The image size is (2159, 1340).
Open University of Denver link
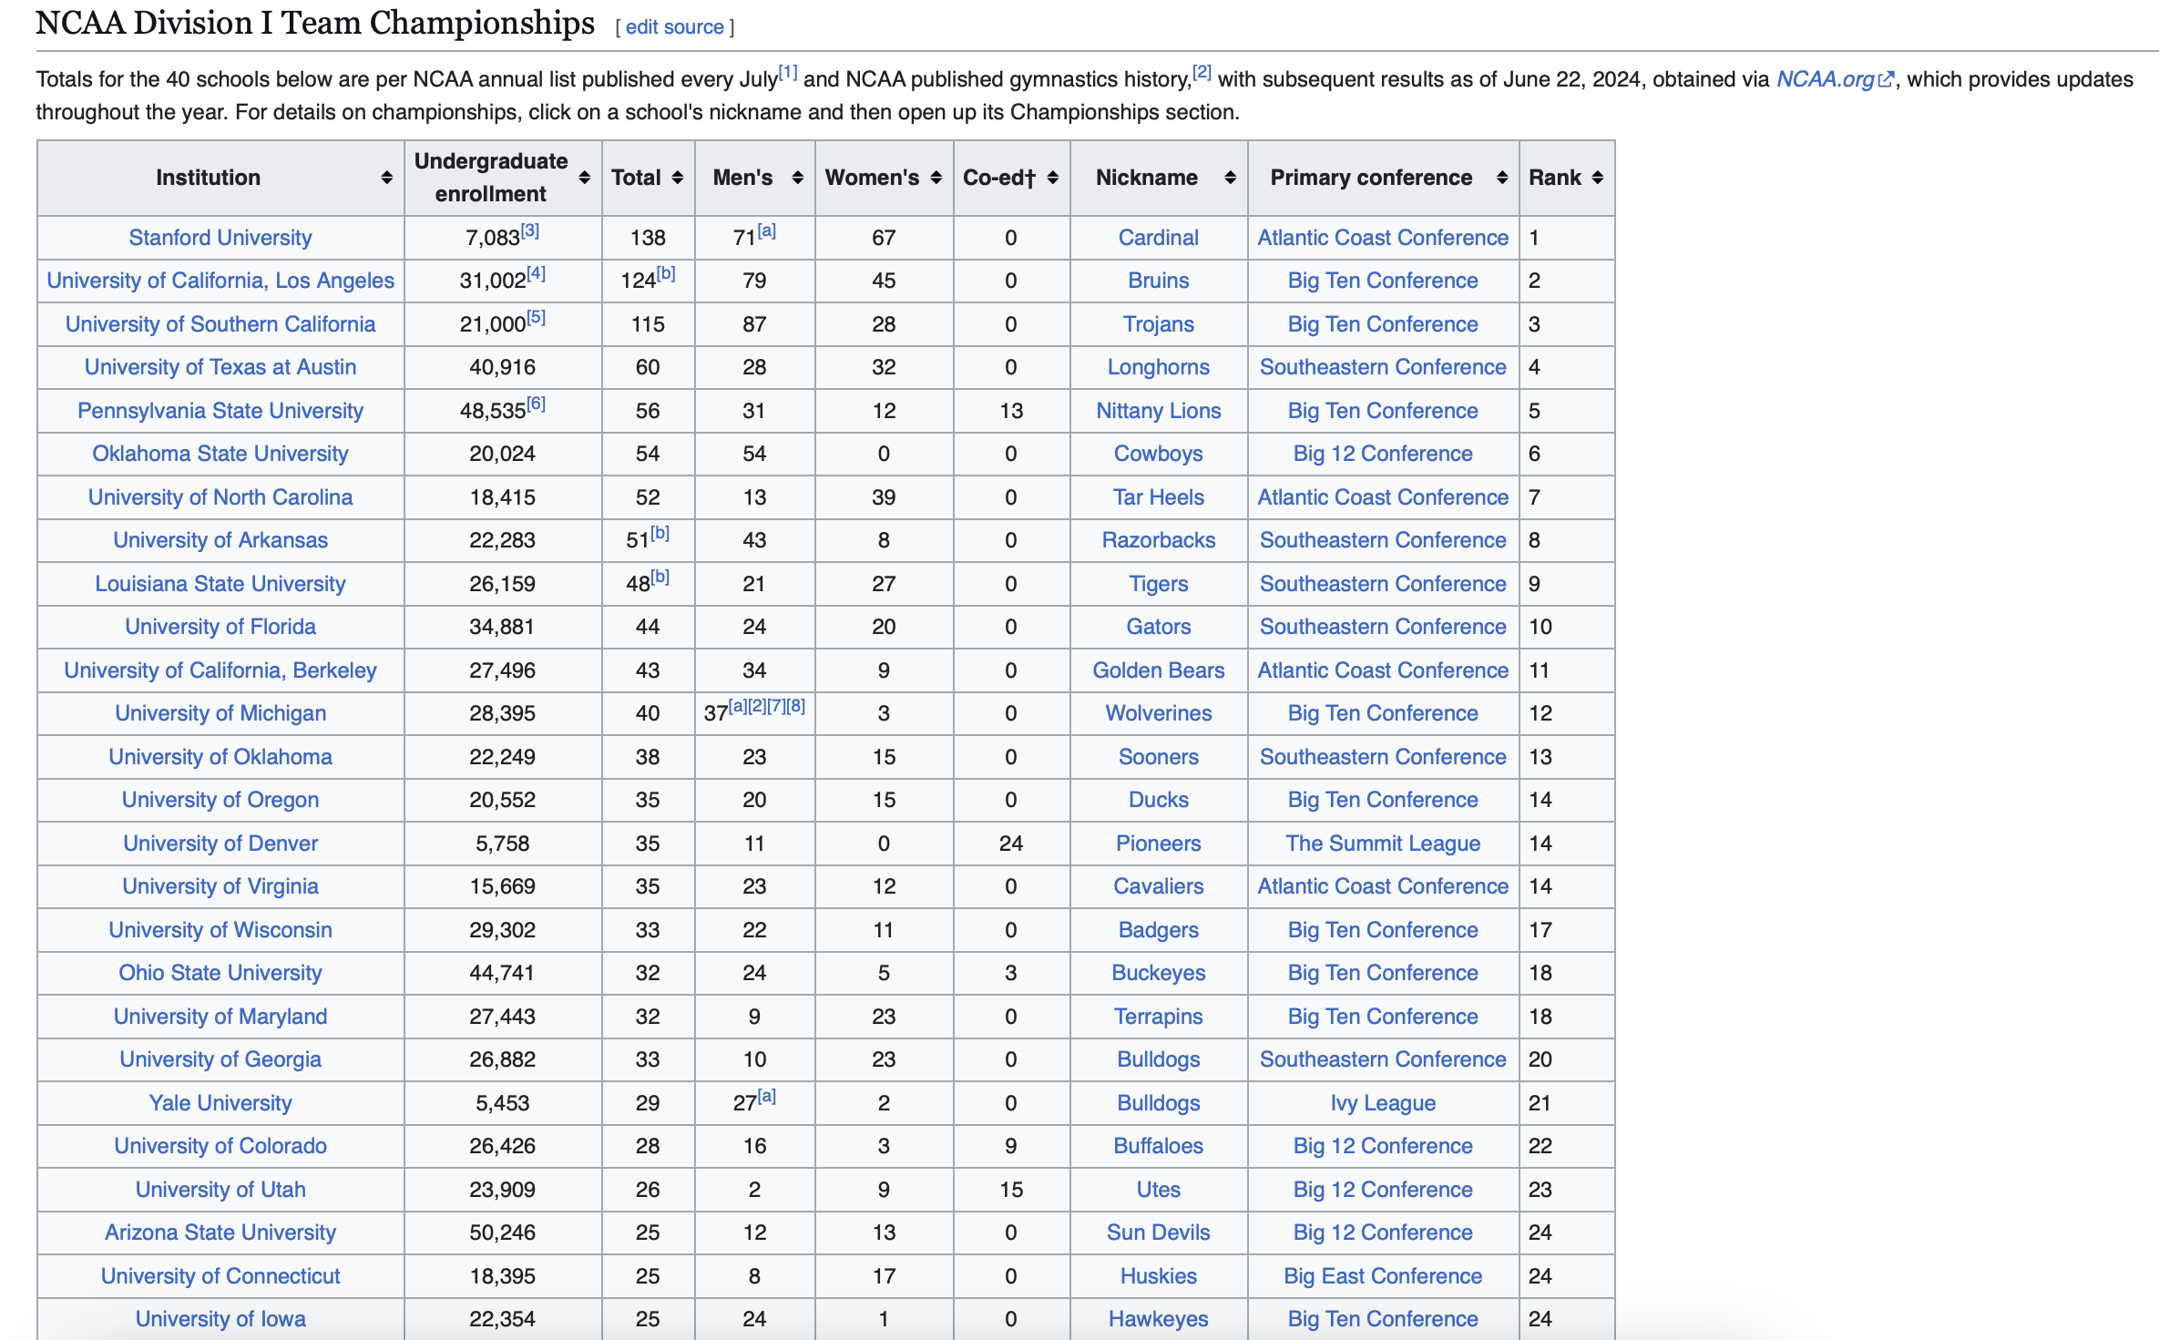(x=220, y=844)
